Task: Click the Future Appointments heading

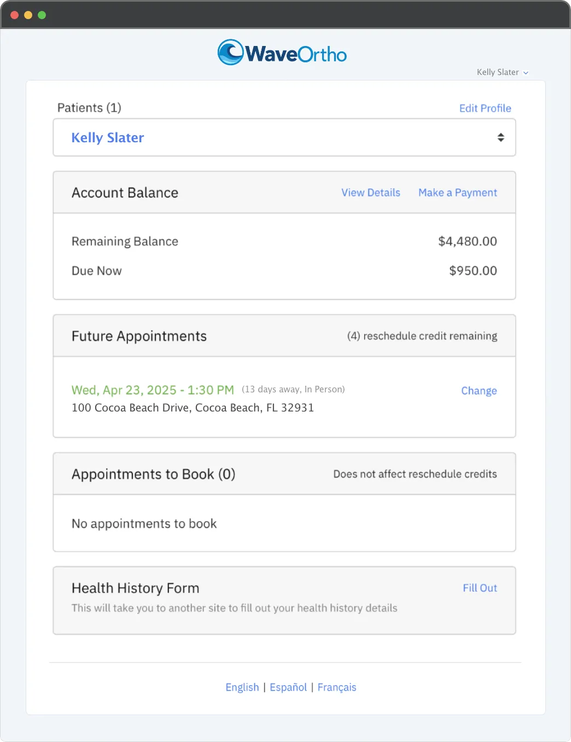Action: tap(139, 336)
